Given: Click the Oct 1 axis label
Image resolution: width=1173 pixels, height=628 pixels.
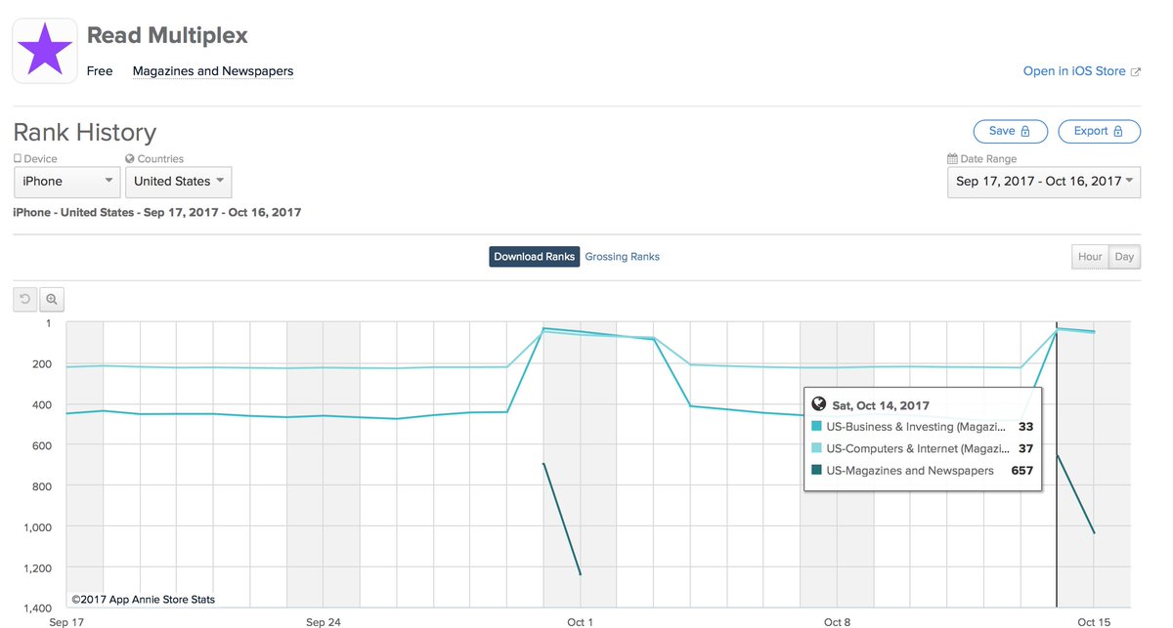Looking at the screenshot, I should [580, 621].
